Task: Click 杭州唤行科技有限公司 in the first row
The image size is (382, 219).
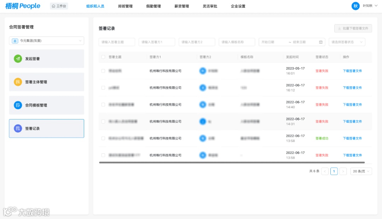Action: 166,71
